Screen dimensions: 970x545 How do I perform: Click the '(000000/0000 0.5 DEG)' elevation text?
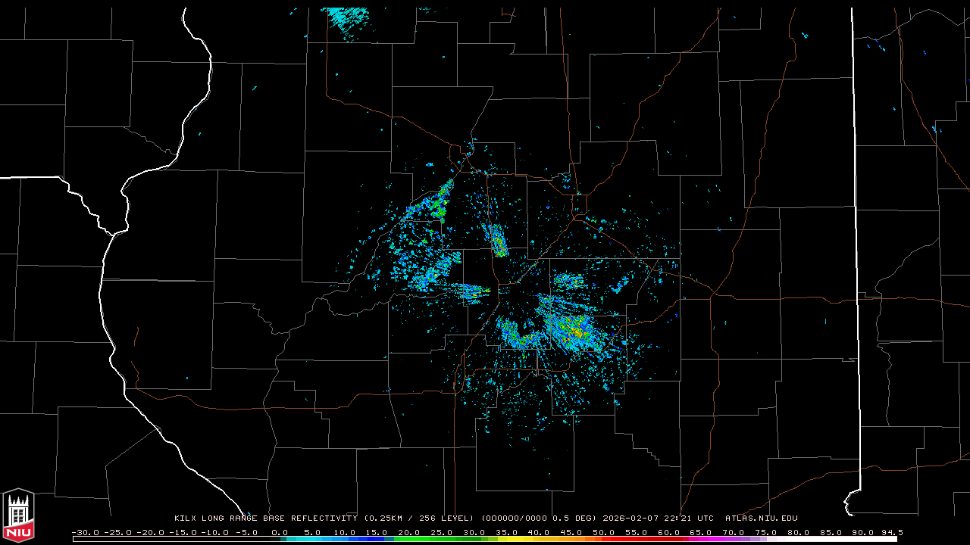click(x=539, y=519)
